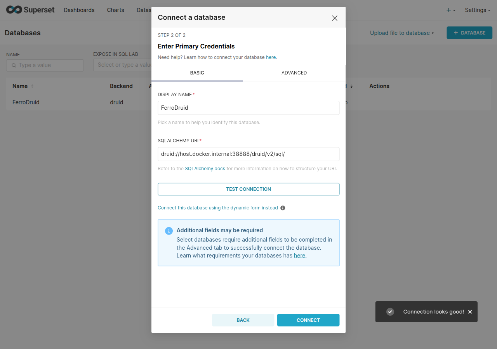Click the Connect button
497x349 pixels.
coord(308,320)
